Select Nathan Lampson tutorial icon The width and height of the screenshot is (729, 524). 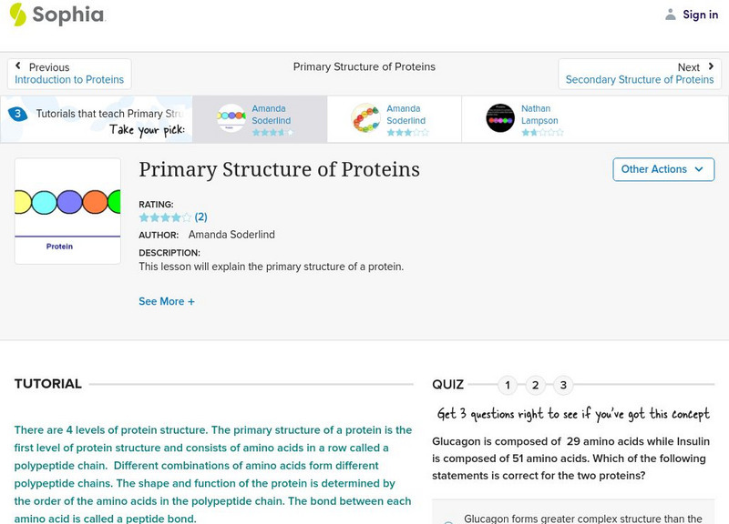click(500, 118)
